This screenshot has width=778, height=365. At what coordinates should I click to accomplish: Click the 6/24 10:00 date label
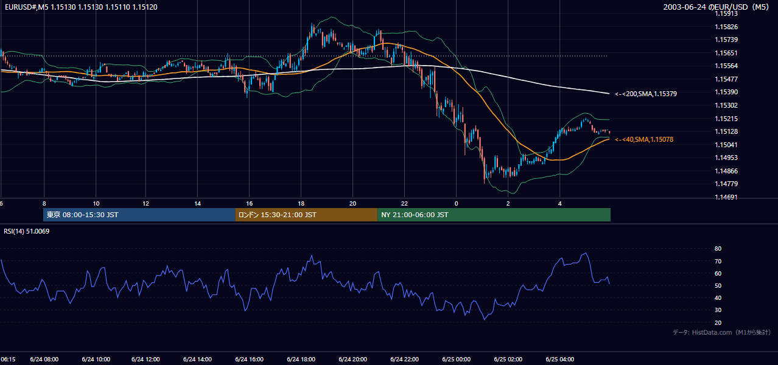pyautogui.click(x=96, y=360)
